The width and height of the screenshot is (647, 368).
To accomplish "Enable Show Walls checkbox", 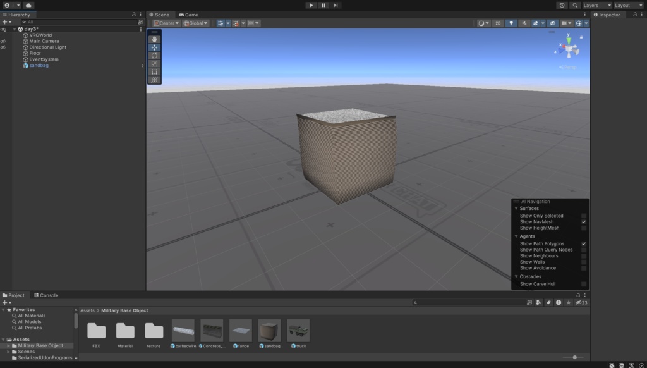I will (x=584, y=262).
